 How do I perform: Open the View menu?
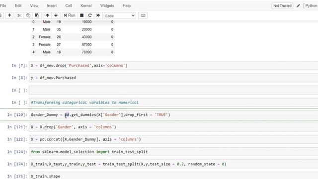(x=34, y=5)
